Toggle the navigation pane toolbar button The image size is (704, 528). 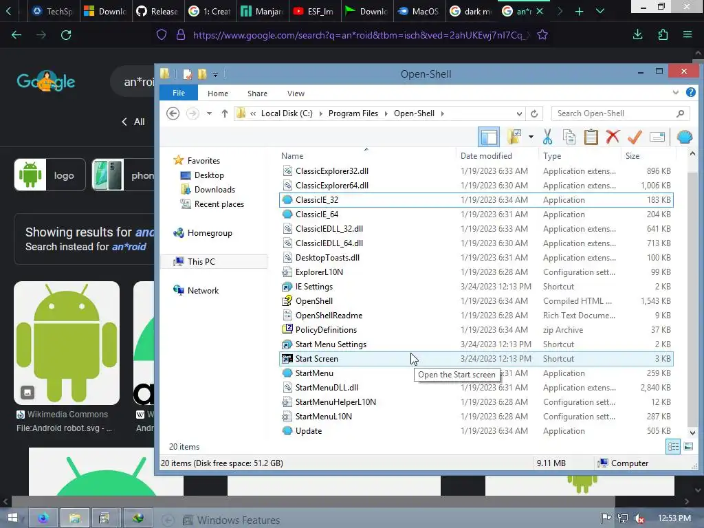pos(489,137)
